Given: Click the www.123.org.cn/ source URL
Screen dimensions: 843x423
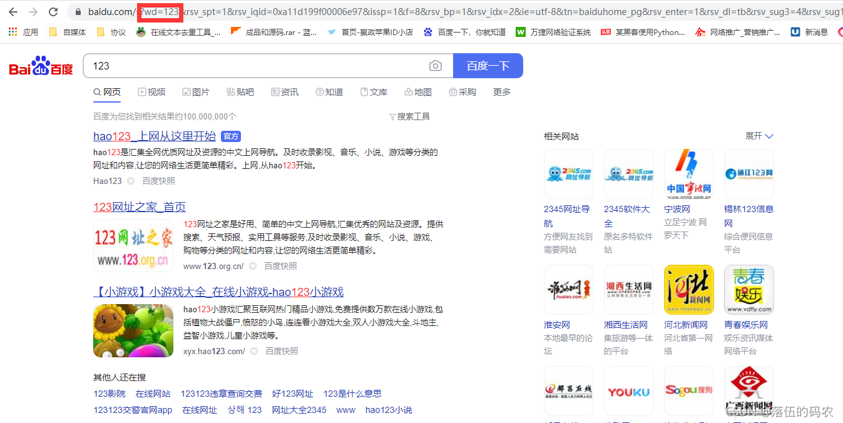Looking at the screenshot, I should [x=213, y=266].
